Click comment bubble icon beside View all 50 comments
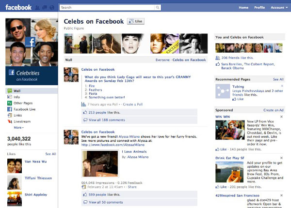The image size is (291, 208). [x=85, y=202]
